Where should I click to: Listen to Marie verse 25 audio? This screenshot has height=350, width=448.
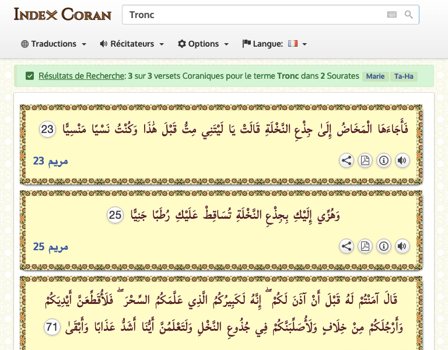[402, 247]
